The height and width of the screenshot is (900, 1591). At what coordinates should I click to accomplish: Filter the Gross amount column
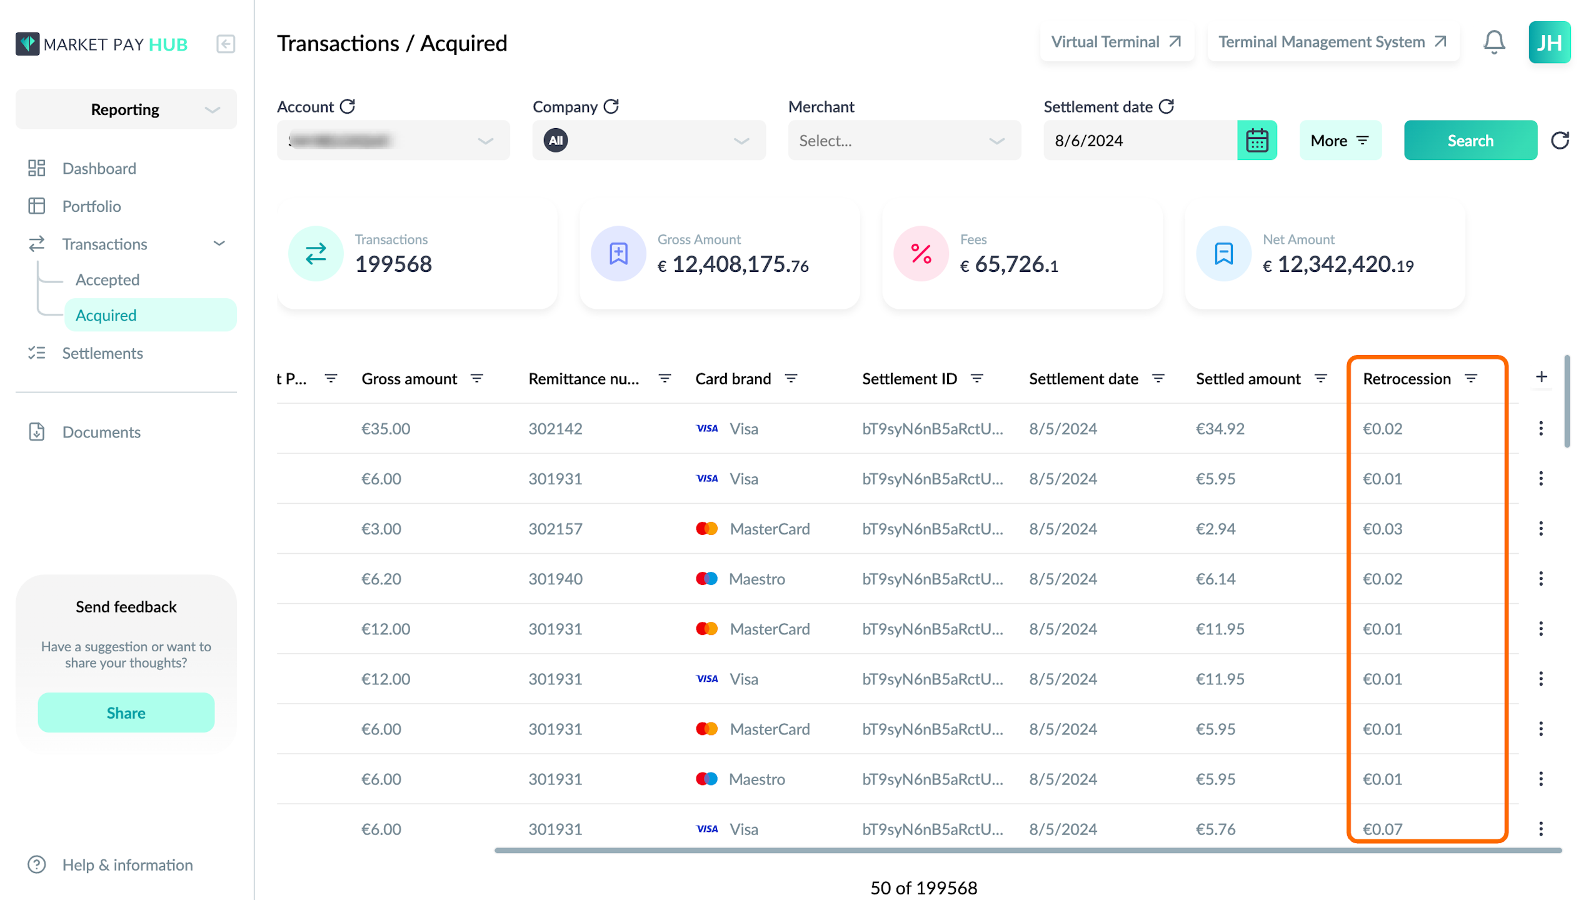pyautogui.click(x=477, y=379)
